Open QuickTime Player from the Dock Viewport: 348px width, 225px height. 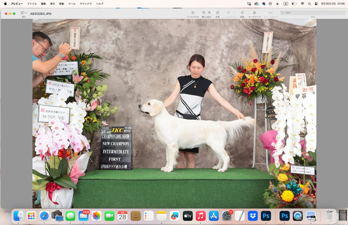[297, 216]
